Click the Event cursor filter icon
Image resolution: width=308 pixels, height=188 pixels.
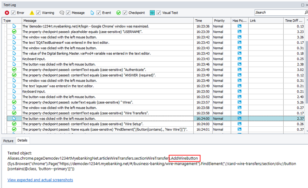pyautogui.click(x=92, y=13)
